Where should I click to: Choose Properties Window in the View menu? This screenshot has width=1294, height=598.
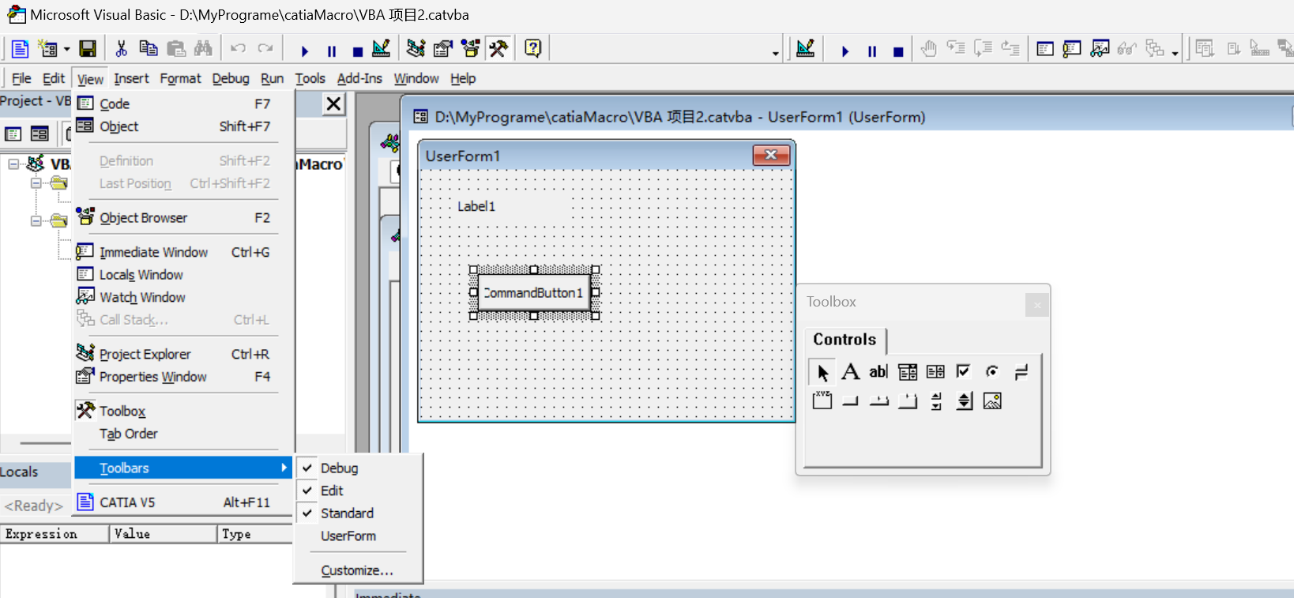183,377
